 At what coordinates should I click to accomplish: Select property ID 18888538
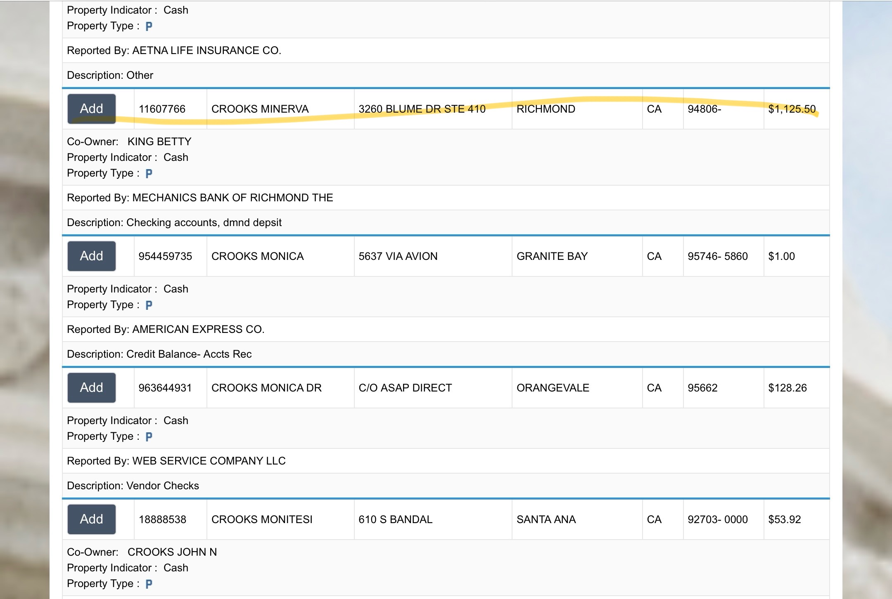pyautogui.click(x=162, y=519)
